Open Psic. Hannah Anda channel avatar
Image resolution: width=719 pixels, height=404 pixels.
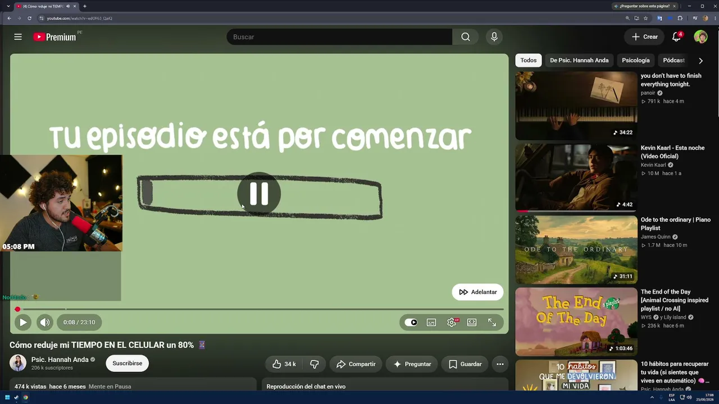click(18, 363)
